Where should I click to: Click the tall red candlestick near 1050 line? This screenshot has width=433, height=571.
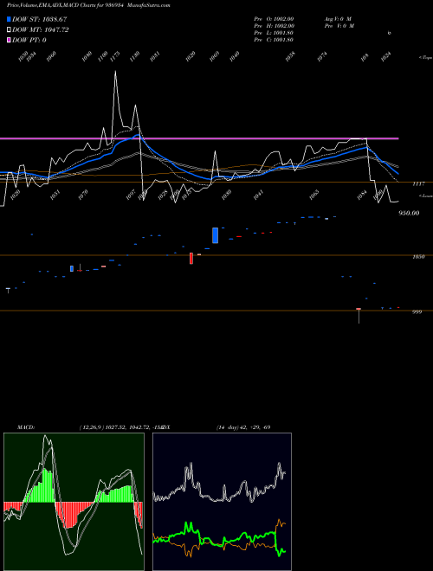191,258
